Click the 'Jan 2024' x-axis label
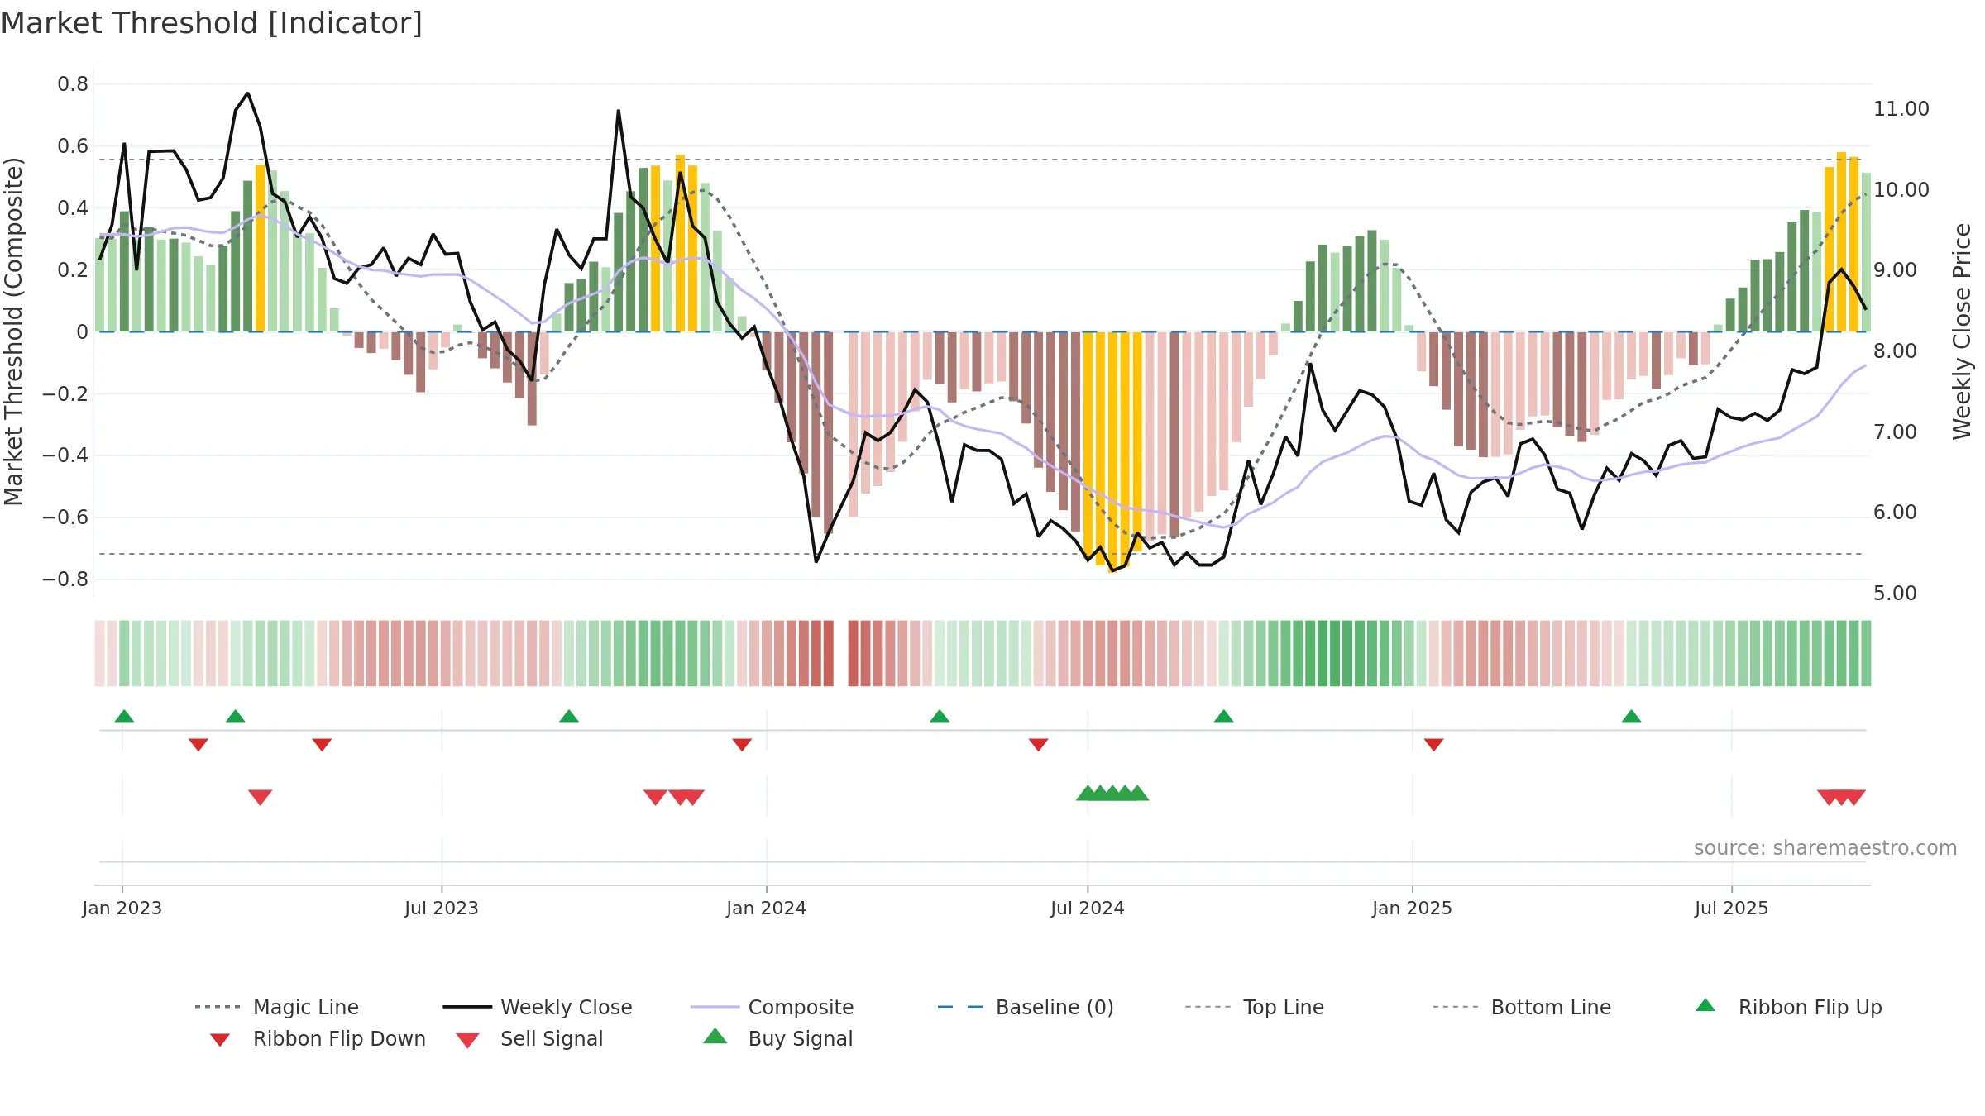Image resolution: width=1985 pixels, height=1116 pixels. (x=767, y=908)
